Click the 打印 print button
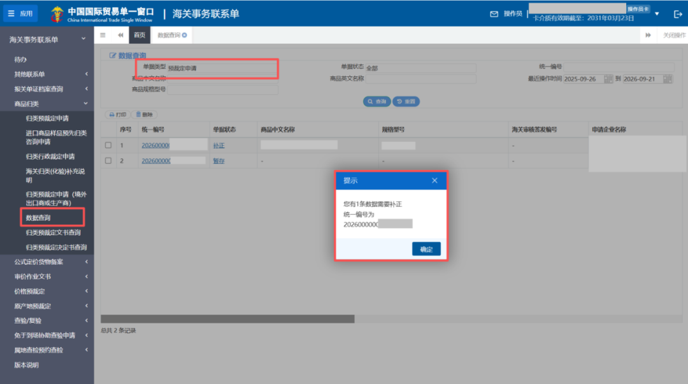 (x=118, y=115)
